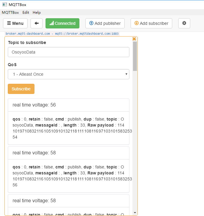Click the 'Topic to subscribe' label
The image size is (204, 216).
click(27, 42)
